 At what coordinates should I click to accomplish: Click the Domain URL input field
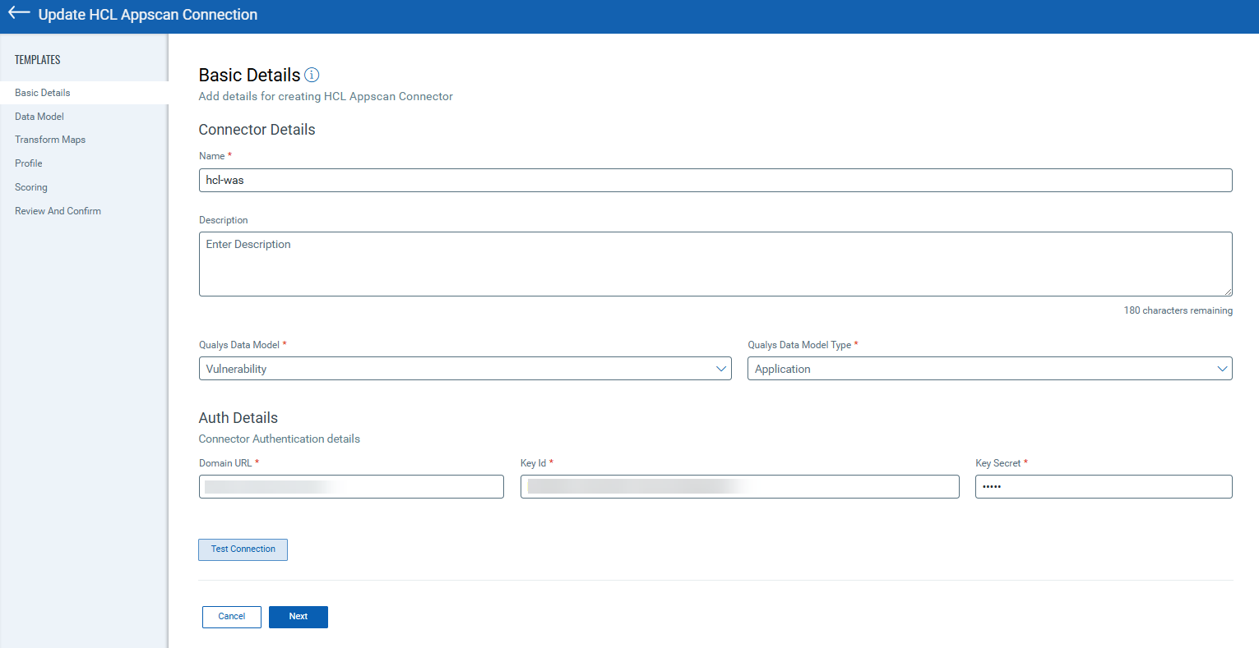point(351,487)
